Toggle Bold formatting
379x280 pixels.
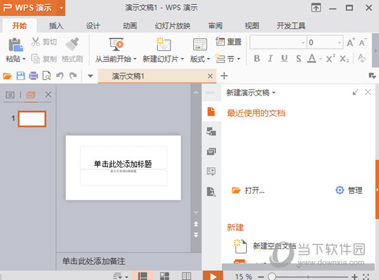click(x=257, y=59)
